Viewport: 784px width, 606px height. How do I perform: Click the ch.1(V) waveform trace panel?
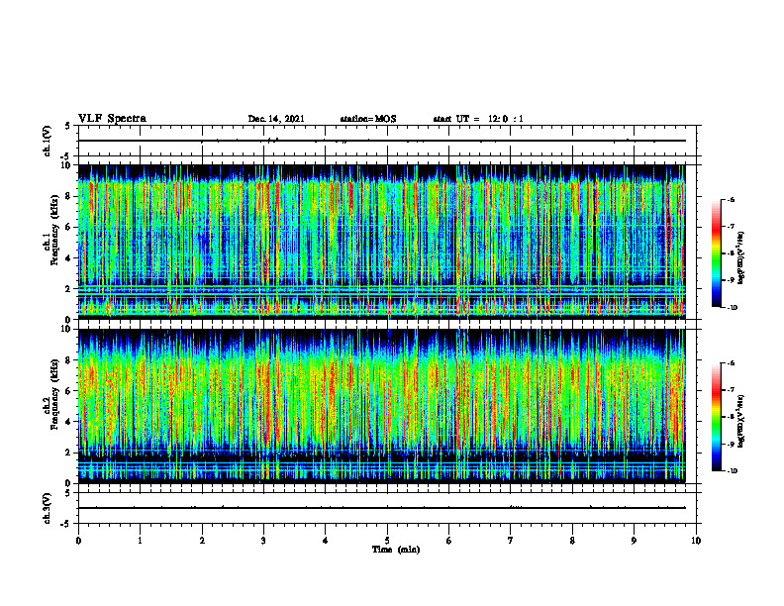[x=389, y=141]
